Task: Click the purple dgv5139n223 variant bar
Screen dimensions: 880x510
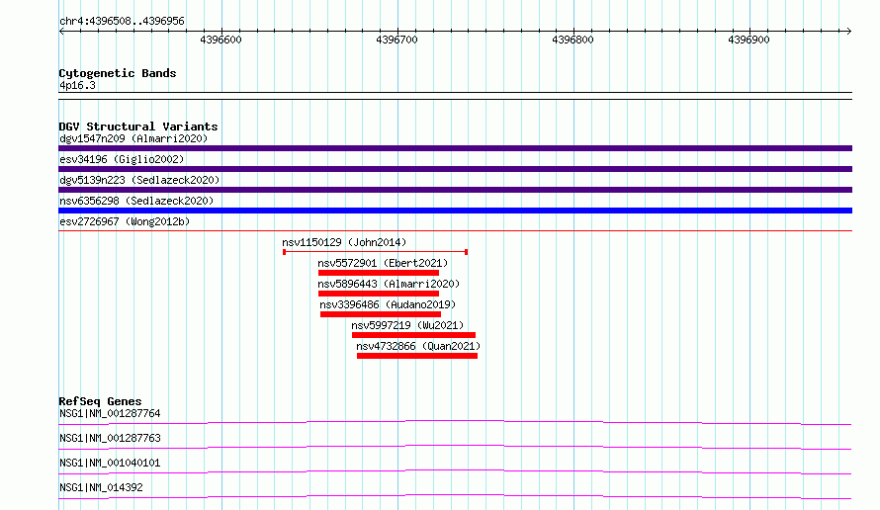Action: click(455, 190)
